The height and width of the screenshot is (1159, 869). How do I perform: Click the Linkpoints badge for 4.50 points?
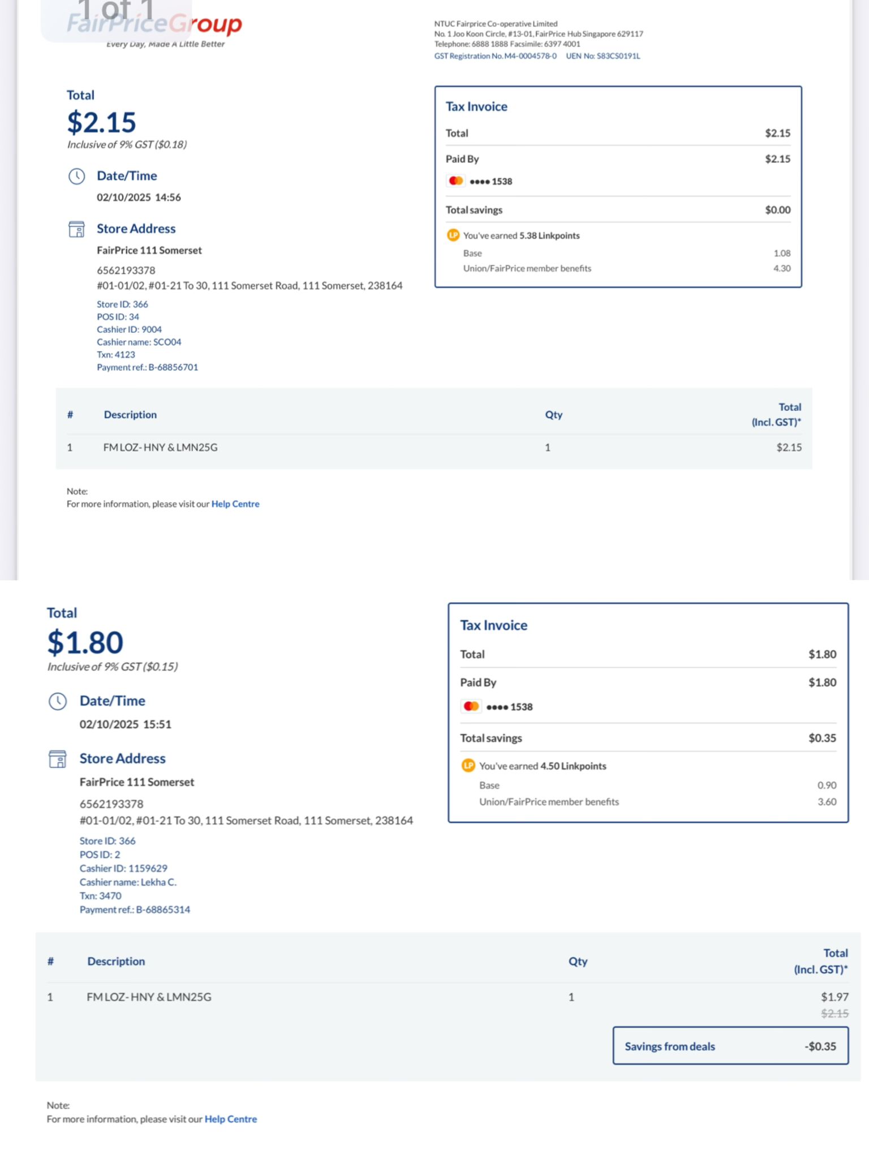click(x=468, y=766)
